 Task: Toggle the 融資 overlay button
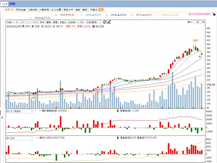point(35,22)
